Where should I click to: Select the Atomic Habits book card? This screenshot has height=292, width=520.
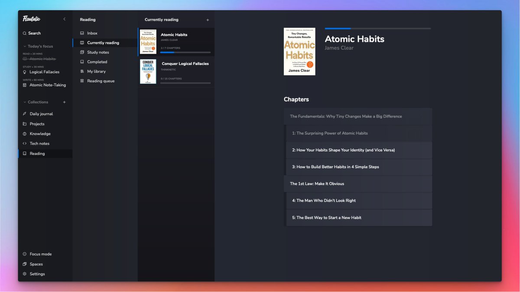coord(176,42)
